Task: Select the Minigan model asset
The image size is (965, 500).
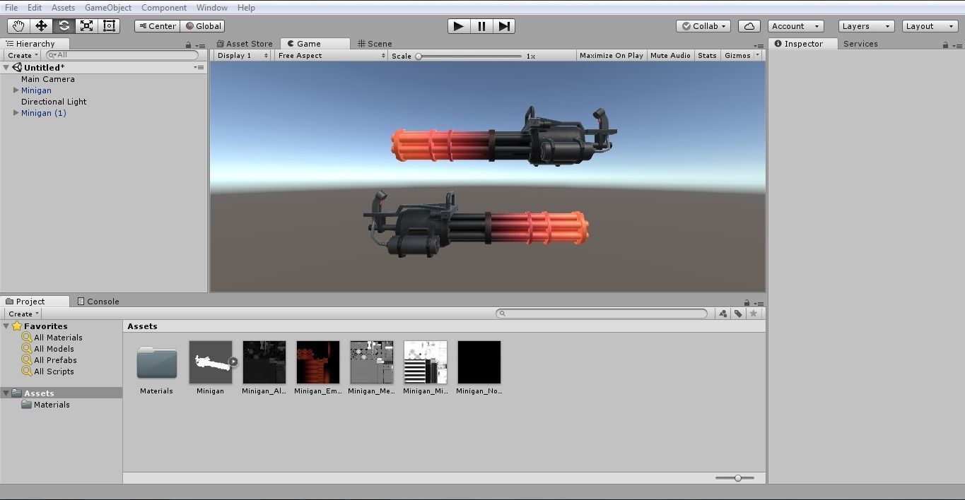Action: pos(211,362)
